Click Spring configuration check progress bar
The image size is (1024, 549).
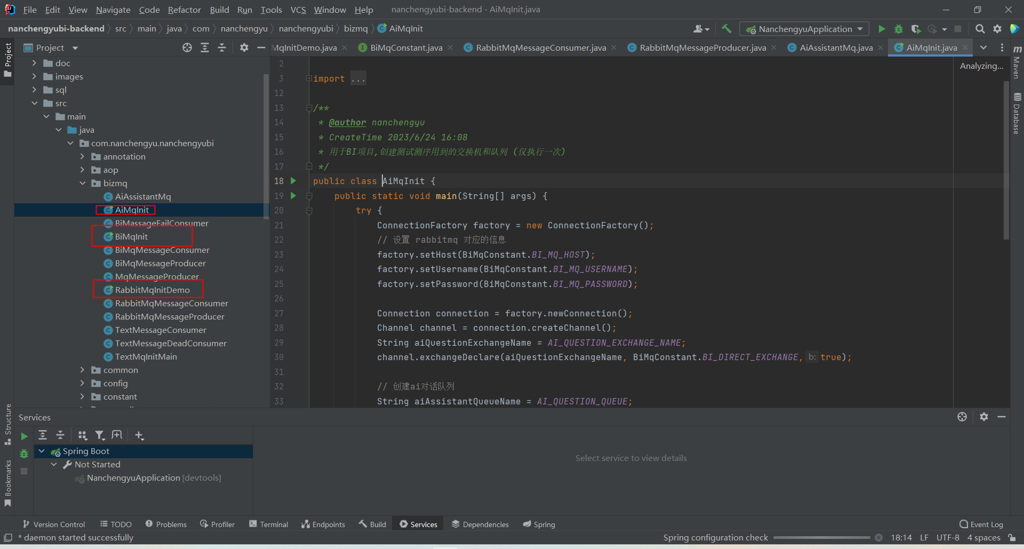coord(821,538)
